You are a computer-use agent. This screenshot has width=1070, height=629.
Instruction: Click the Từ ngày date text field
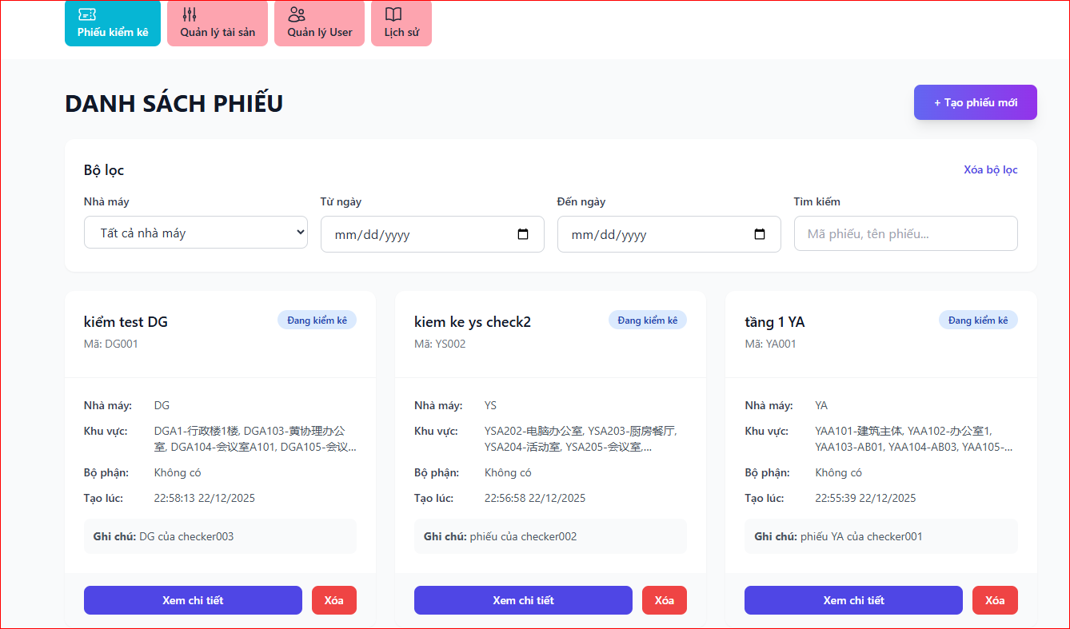416,235
